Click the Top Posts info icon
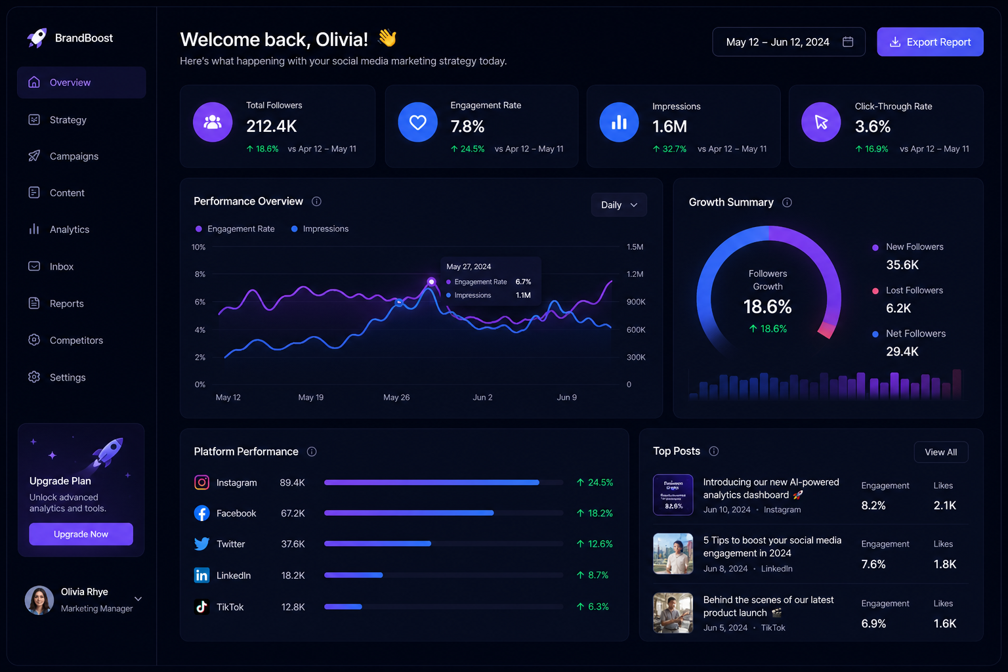Screen dimensions: 1008x672 [x=714, y=451]
